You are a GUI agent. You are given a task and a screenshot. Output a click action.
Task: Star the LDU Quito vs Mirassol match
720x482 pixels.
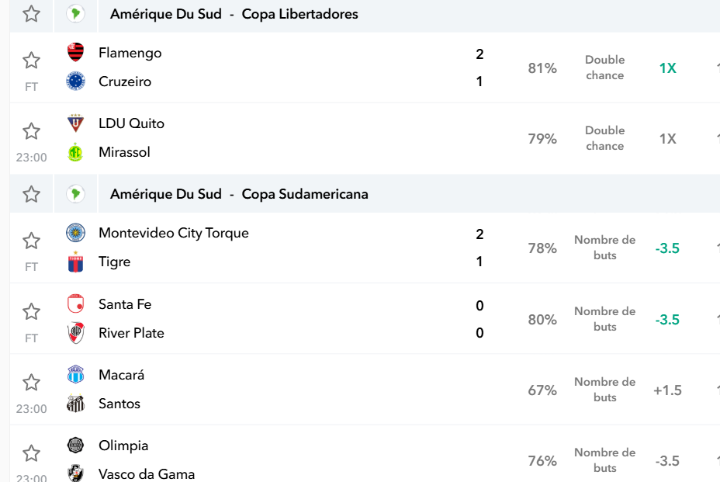(x=31, y=131)
